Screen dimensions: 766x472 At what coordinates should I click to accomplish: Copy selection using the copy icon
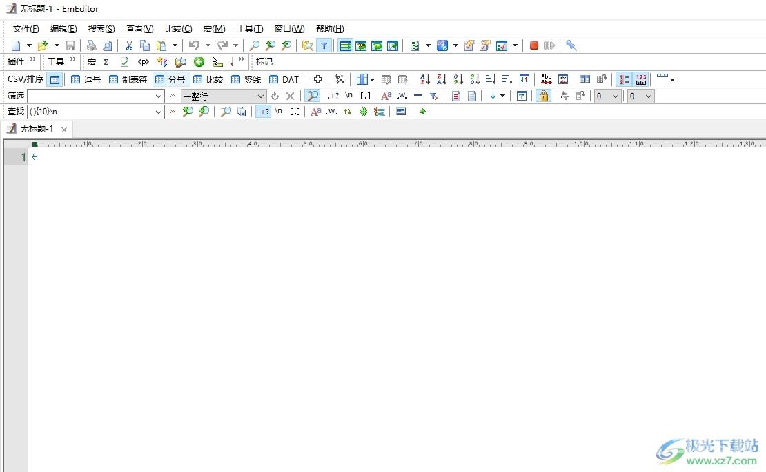[145, 46]
